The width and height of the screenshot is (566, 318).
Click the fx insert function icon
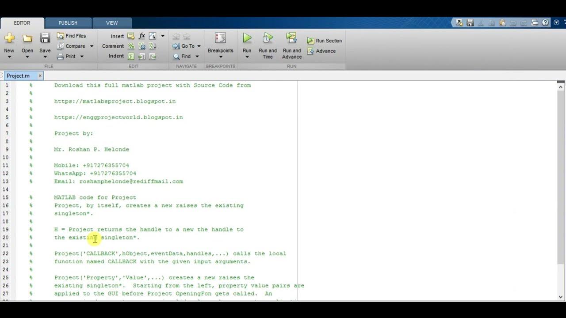pos(142,36)
